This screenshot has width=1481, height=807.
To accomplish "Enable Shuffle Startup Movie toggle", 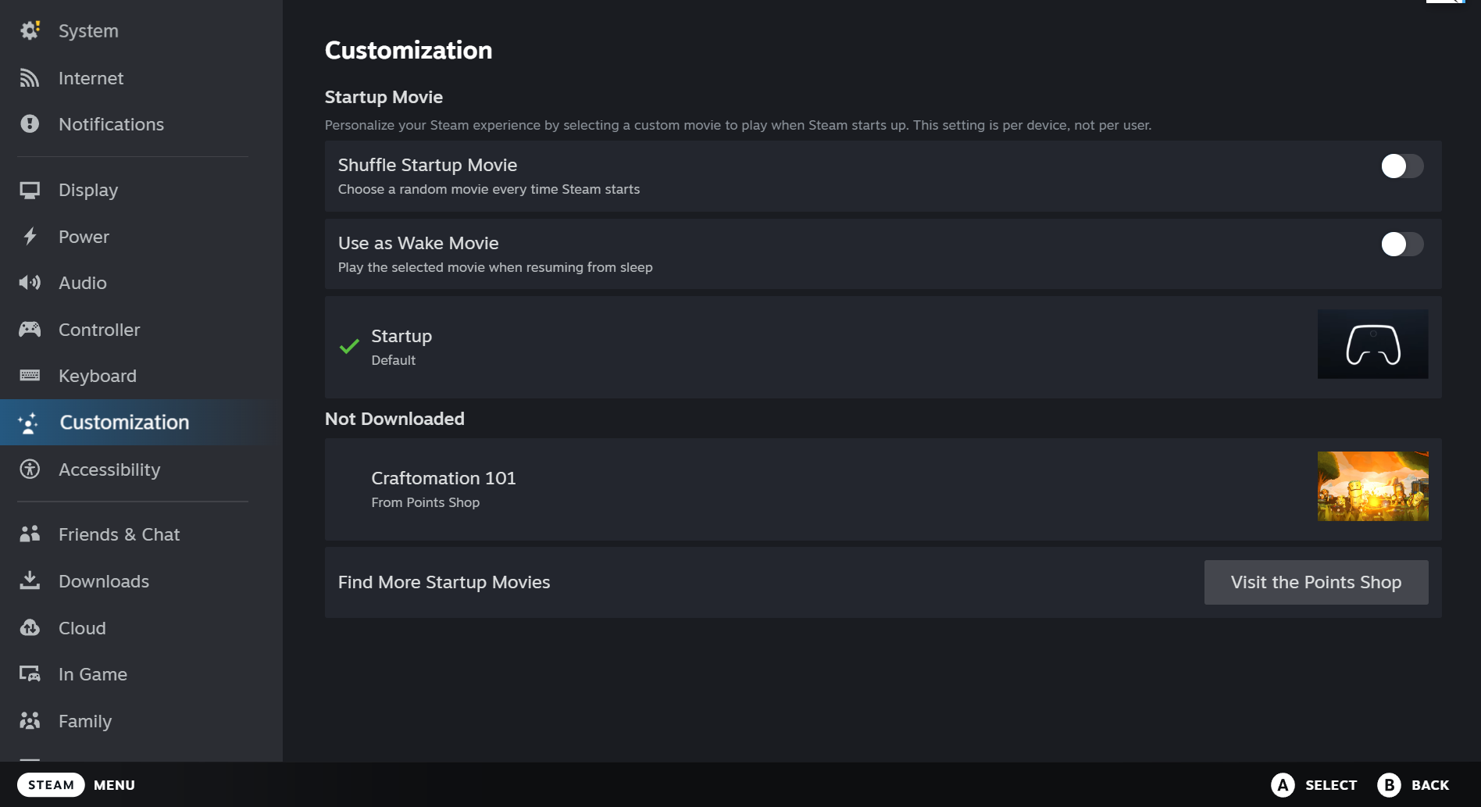I will (1402, 166).
